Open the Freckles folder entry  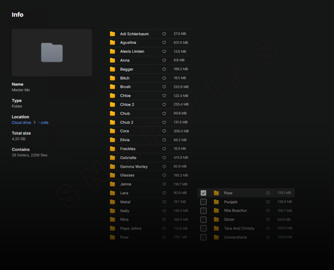tap(128, 149)
